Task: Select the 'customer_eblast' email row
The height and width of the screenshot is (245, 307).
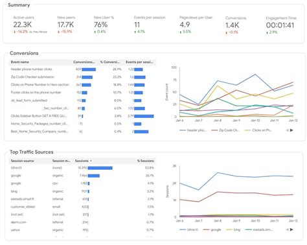Action: (82, 207)
